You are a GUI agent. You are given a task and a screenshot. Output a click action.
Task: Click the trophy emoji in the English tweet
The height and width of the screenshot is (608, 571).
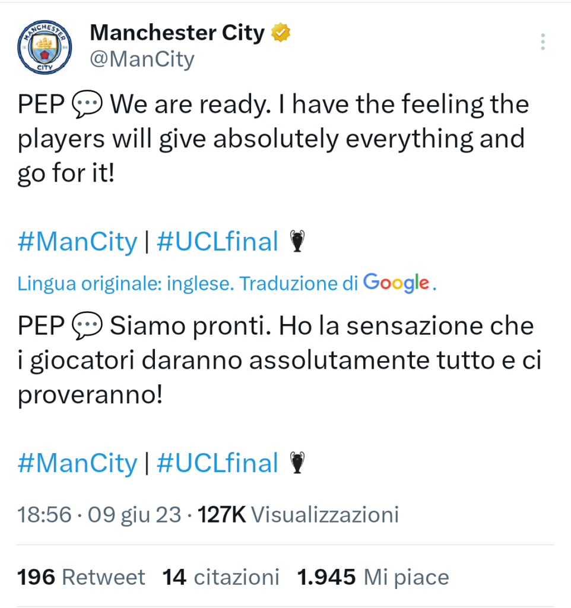coord(297,241)
